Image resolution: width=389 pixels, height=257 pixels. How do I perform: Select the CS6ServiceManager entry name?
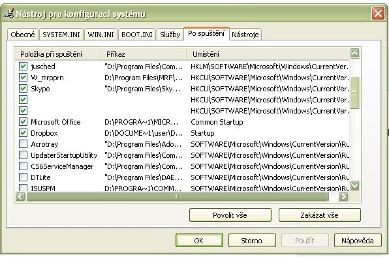(62, 166)
